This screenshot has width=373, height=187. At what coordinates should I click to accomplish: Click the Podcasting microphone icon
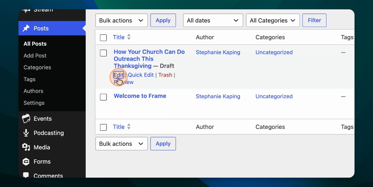coord(26,133)
